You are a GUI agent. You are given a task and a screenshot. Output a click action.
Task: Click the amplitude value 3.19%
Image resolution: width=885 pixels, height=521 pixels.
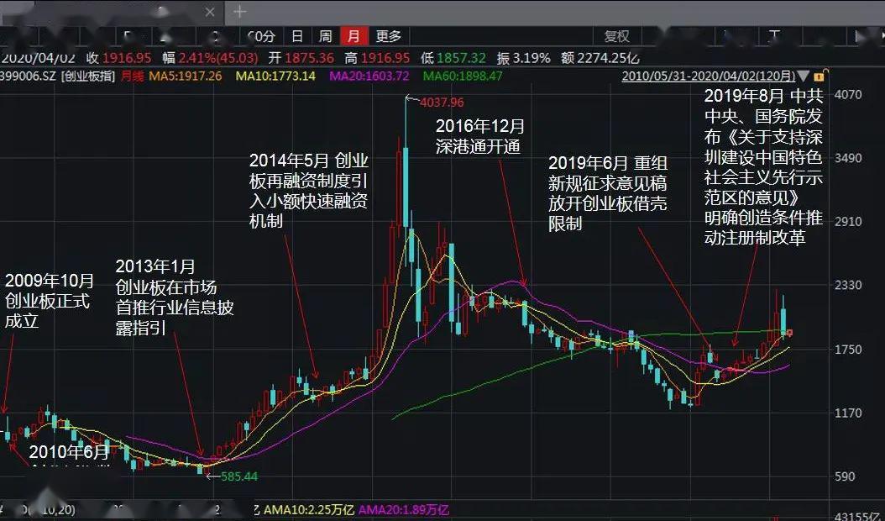click(532, 58)
